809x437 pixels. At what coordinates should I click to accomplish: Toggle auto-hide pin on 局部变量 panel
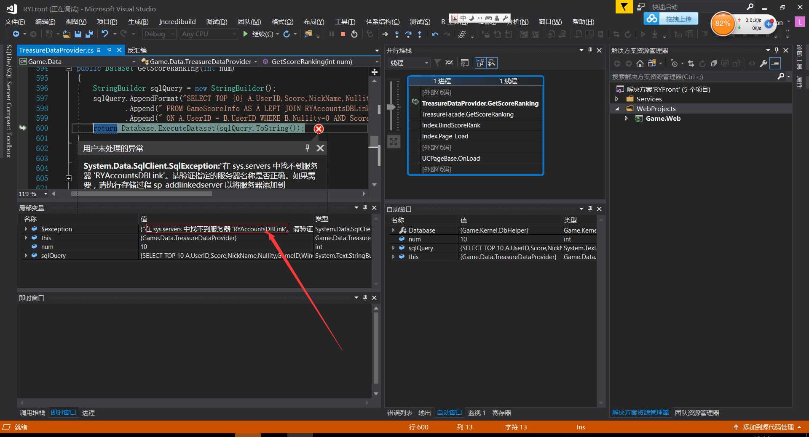(x=365, y=207)
